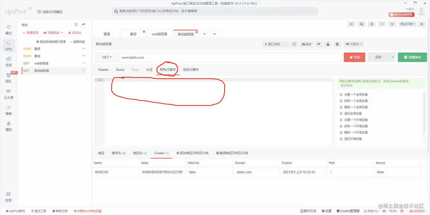430x215 pixels.
Task: Click the share arrow next to 同步
Action: pos(319,44)
